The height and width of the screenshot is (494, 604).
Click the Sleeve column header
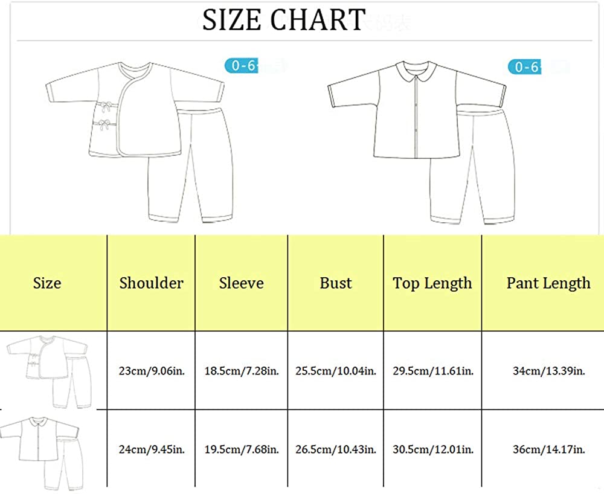click(x=241, y=283)
